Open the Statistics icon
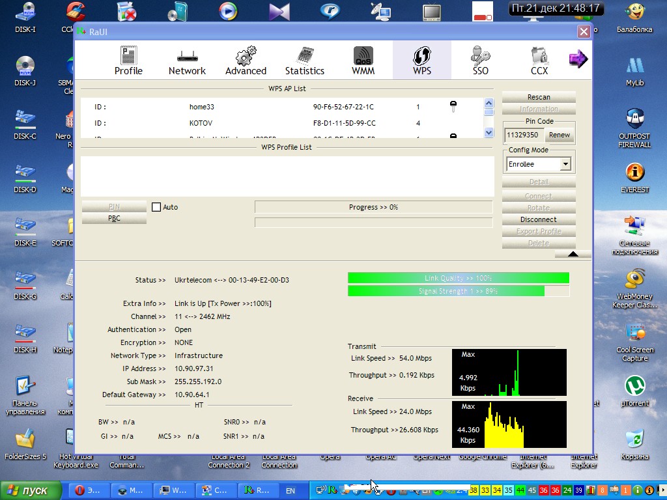 coord(304,61)
